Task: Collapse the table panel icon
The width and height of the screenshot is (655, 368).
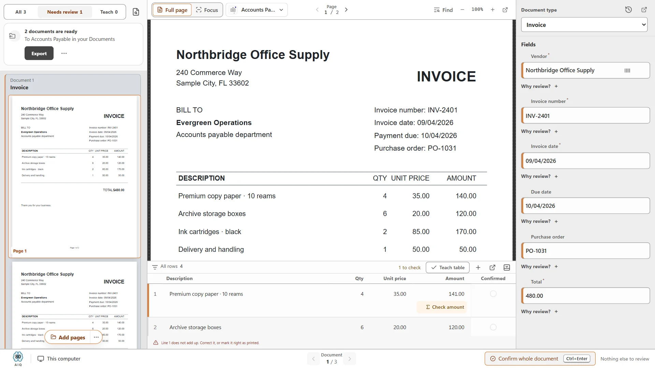Action: coord(507,267)
